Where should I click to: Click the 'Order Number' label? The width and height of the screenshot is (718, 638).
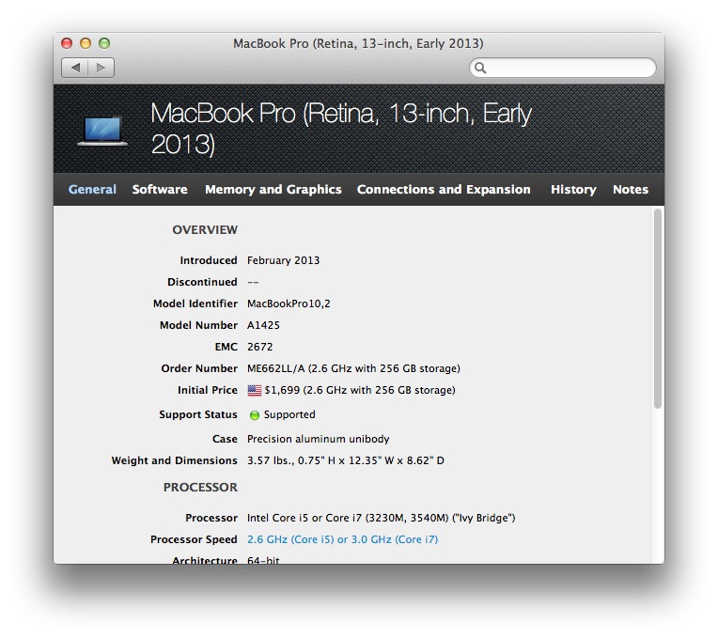(x=199, y=368)
